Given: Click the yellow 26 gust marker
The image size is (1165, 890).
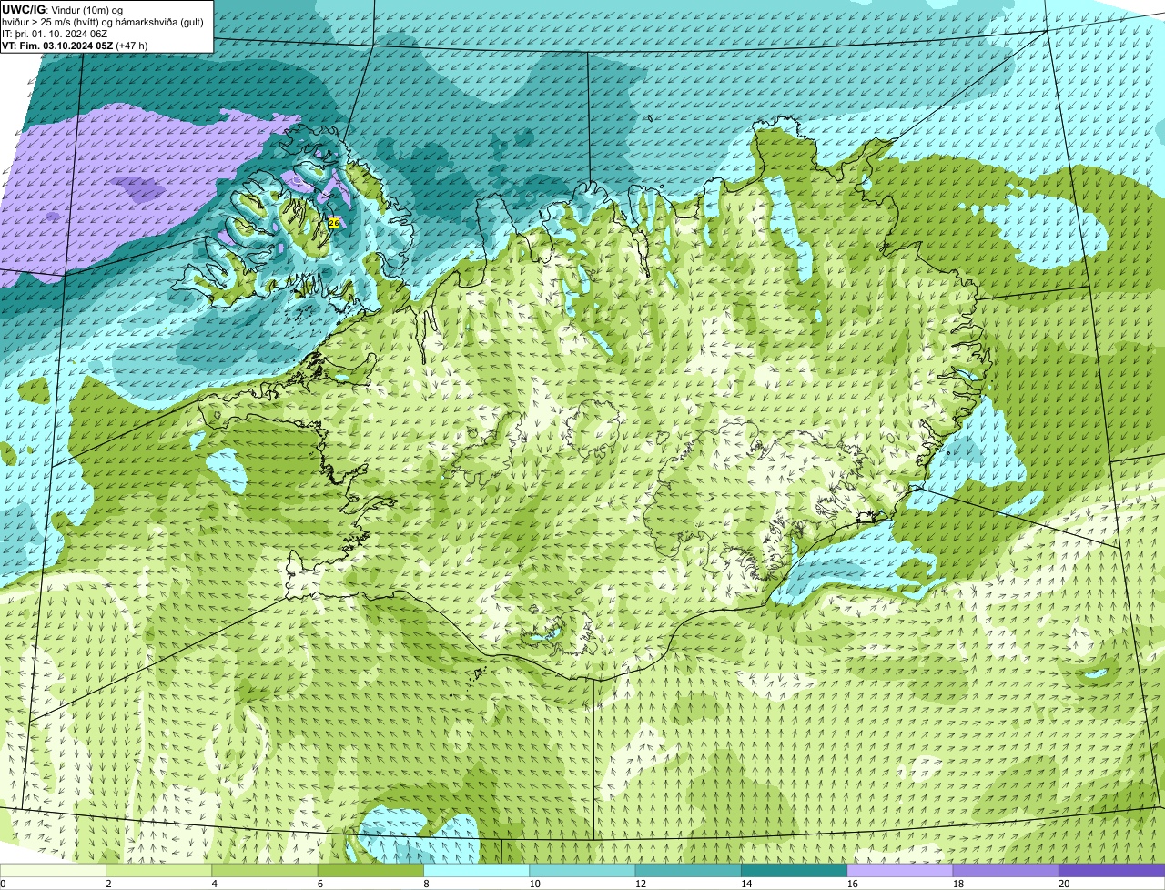Looking at the screenshot, I should 334,223.
